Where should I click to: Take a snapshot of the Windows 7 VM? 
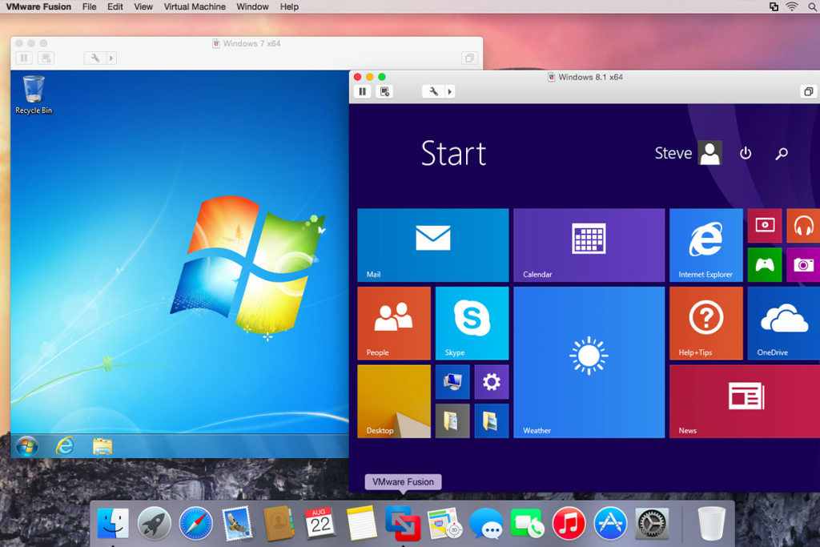pos(46,58)
